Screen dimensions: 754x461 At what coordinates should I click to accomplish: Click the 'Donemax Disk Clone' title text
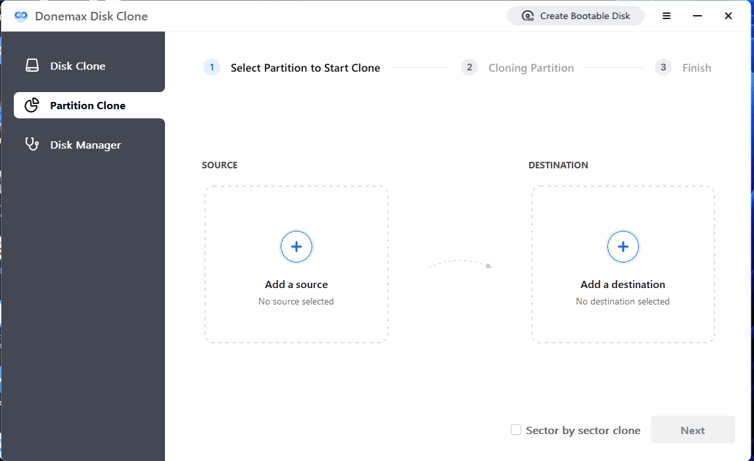click(x=91, y=16)
